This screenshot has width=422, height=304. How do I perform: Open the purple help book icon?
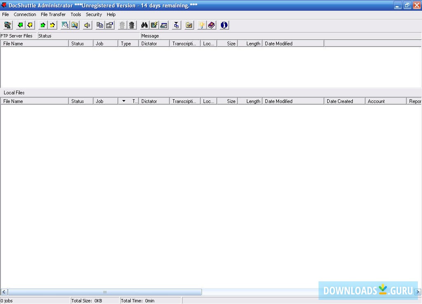211,25
